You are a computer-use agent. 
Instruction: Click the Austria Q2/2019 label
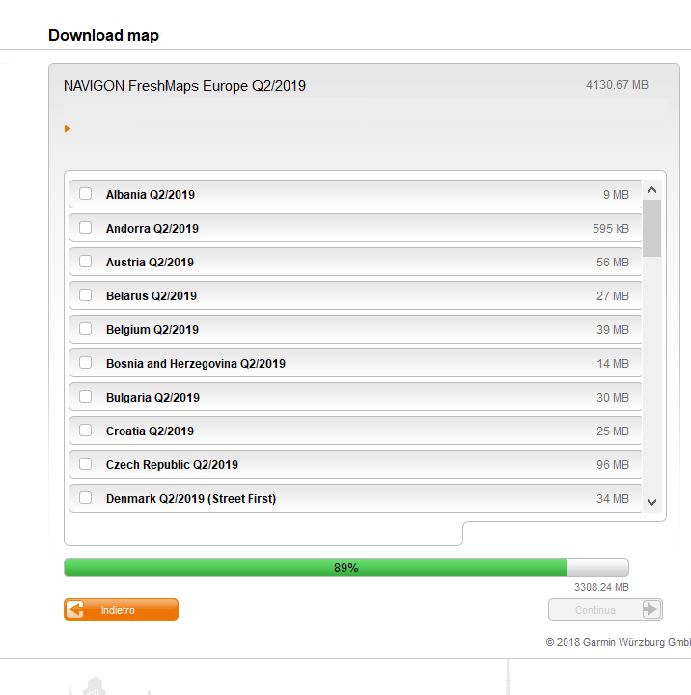(150, 262)
